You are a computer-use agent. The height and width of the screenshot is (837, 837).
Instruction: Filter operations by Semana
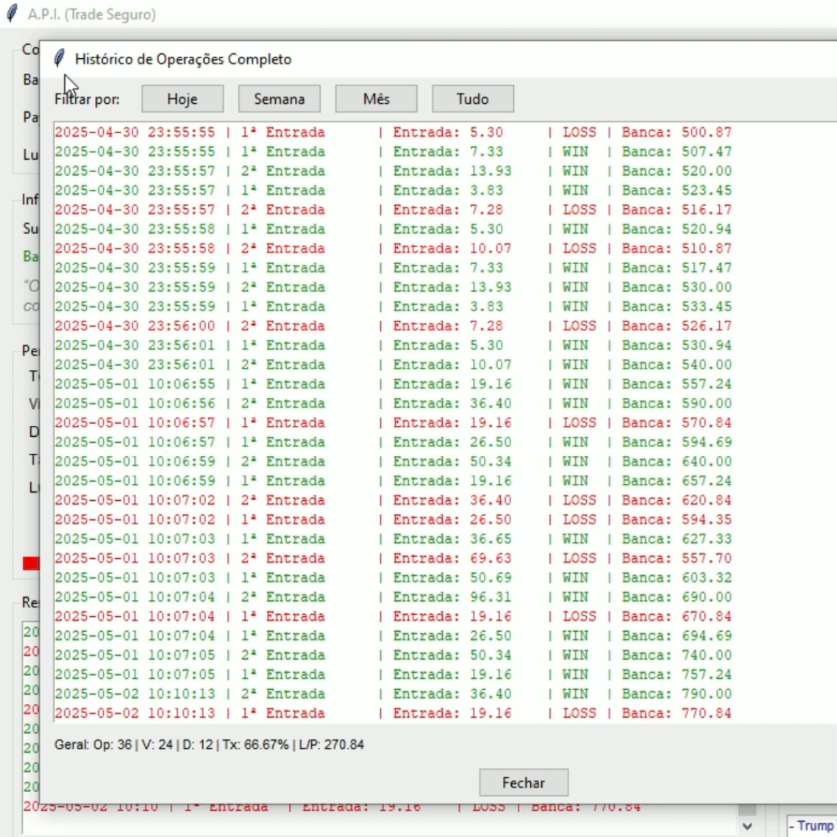point(279,99)
